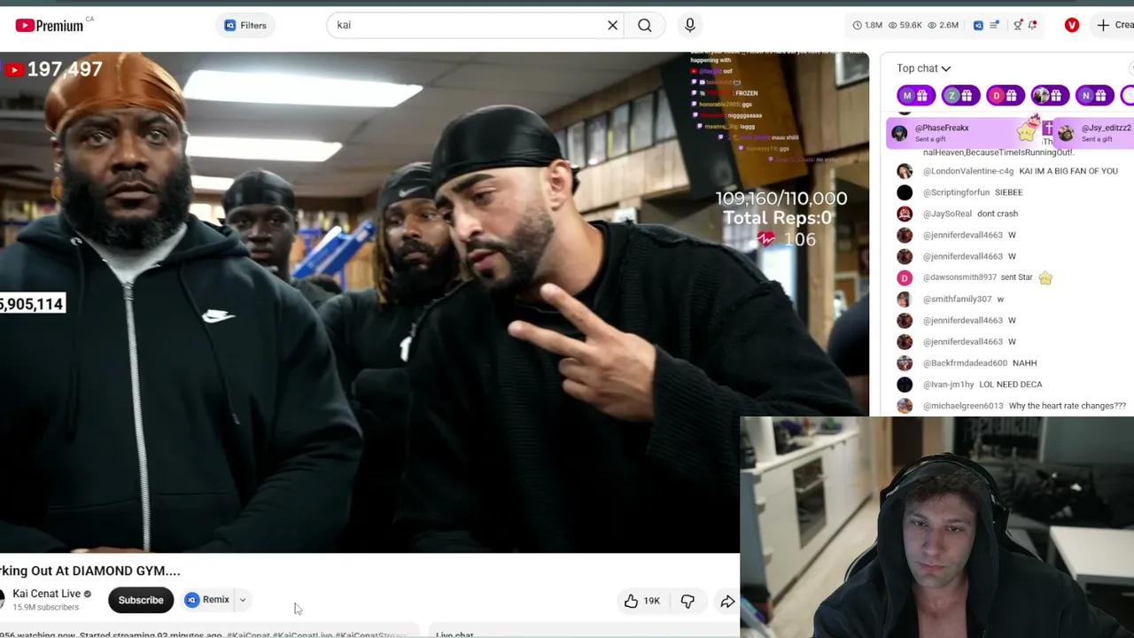Open the avatar beside @JaySoReal
The height and width of the screenshot is (638, 1134).
tap(905, 214)
